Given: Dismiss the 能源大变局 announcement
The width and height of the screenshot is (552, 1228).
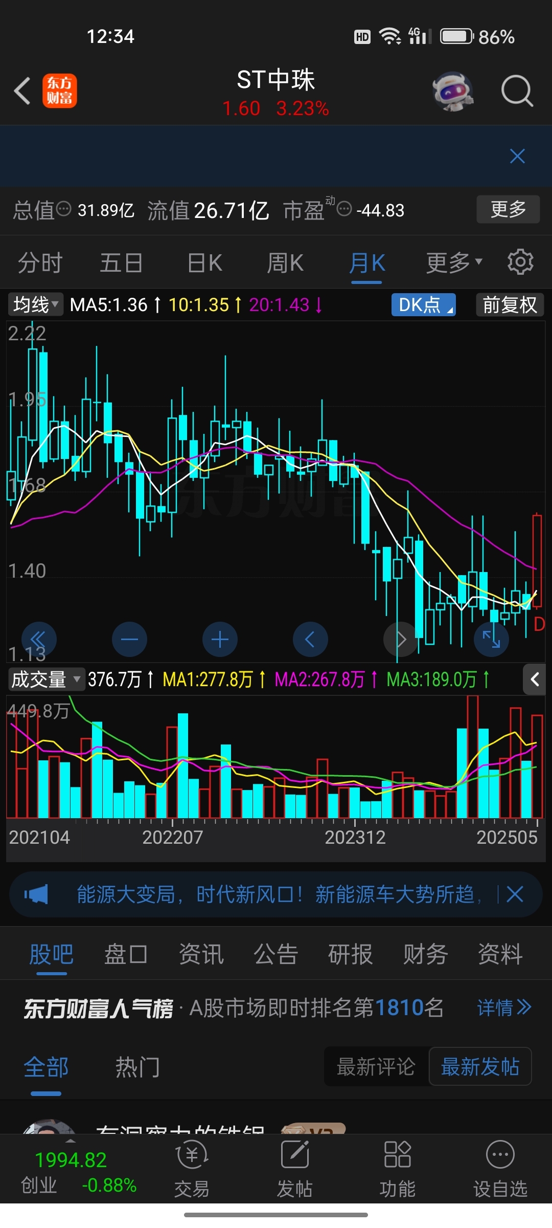Looking at the screenshot, I should pyautogui.click(x=515, y=894).
